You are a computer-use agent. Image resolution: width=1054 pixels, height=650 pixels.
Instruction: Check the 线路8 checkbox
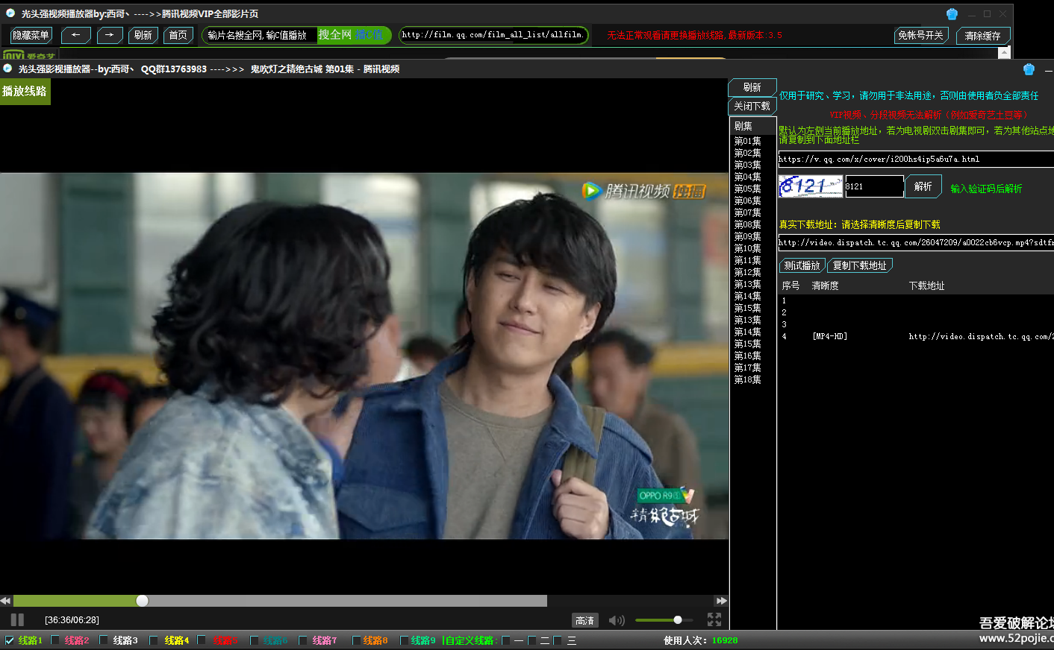(356, 640)
